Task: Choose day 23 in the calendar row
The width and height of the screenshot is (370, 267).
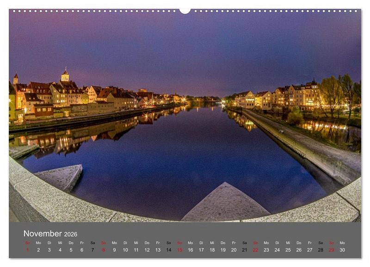Action: pyautogui.click(x=266, y=250)
